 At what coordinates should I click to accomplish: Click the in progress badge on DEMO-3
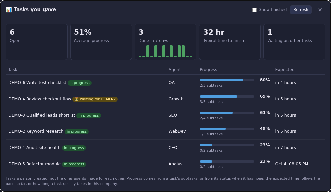(x=89, y=115)
